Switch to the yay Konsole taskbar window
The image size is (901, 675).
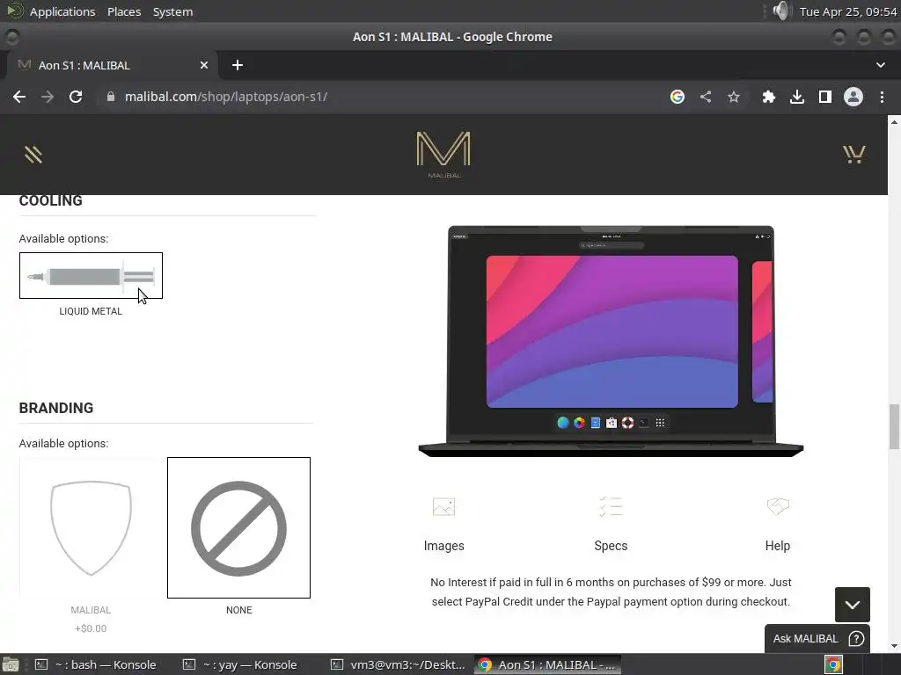(240, 664)
